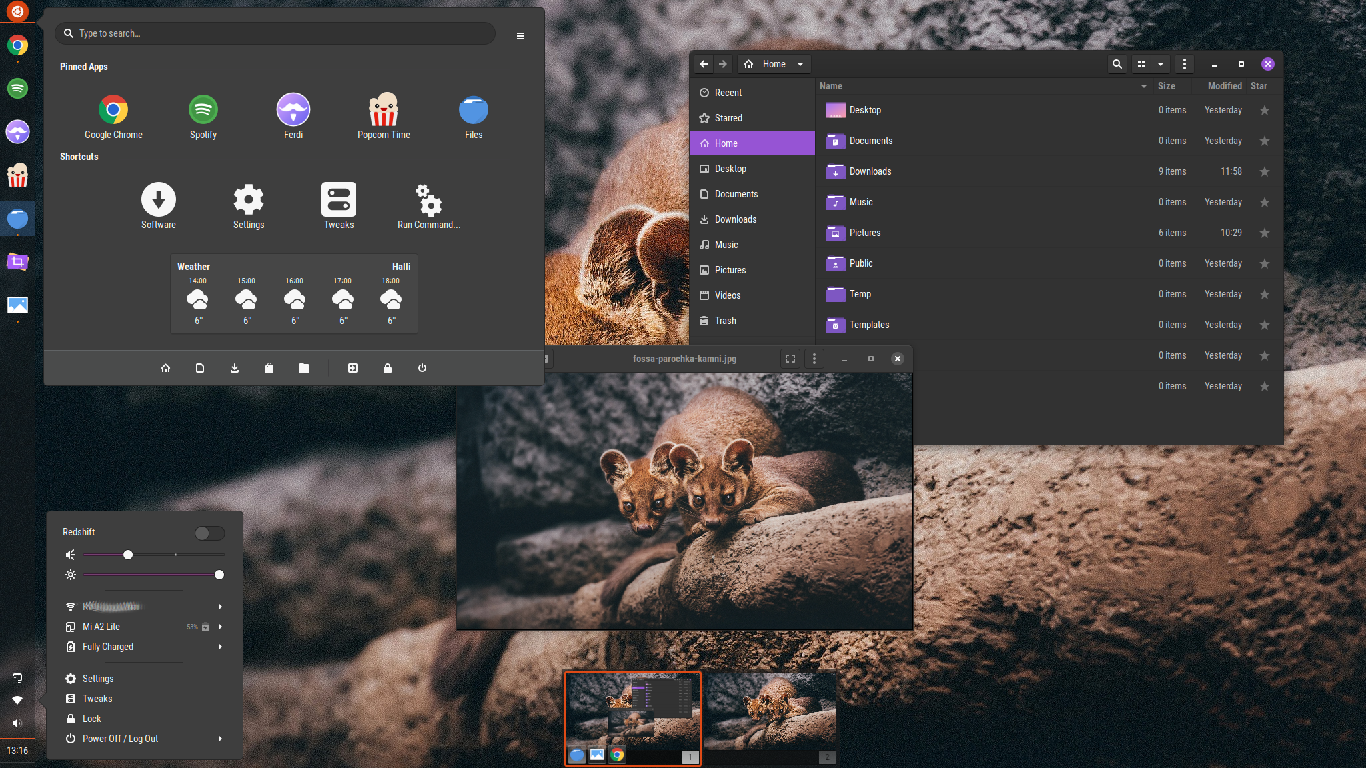Star the Pictures folder row

coord(1264,233)
